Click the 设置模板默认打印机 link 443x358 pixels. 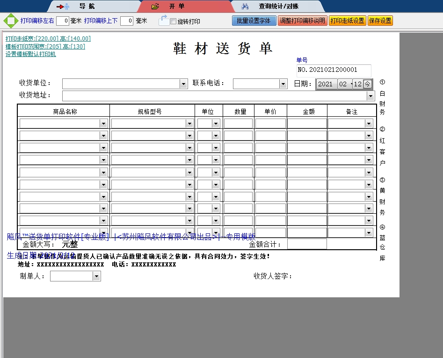[x=31, y=54]
